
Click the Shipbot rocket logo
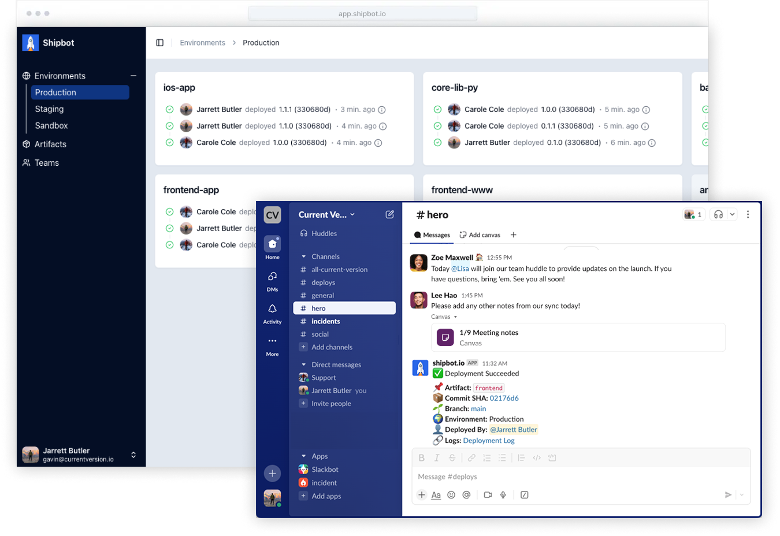(x=31, y=43)
